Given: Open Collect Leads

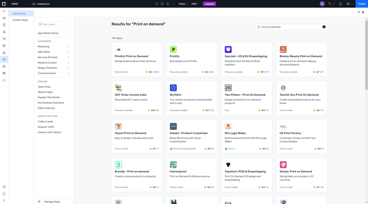Looking at the screenshot, I should tap(46, 121).
